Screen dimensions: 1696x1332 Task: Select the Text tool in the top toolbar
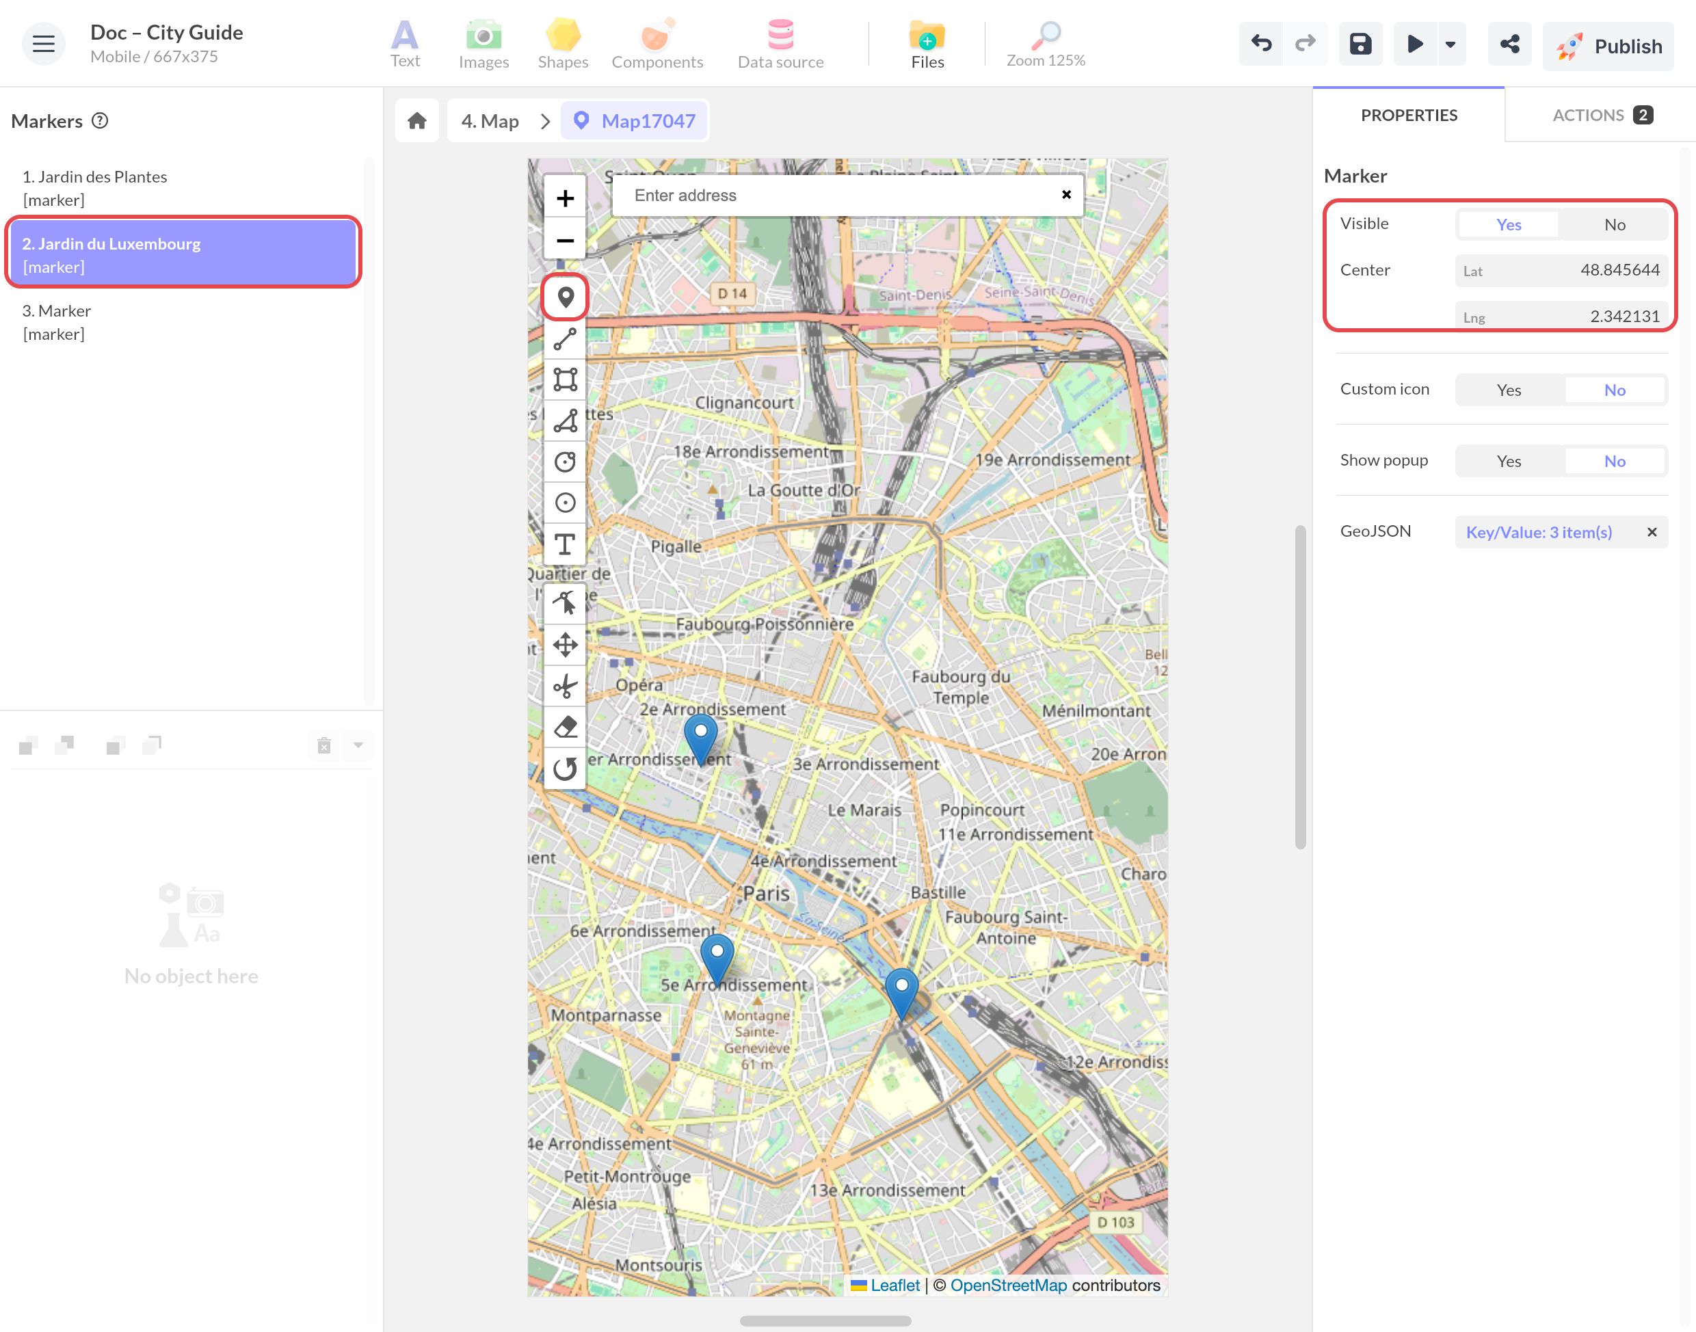click(405, 44)
